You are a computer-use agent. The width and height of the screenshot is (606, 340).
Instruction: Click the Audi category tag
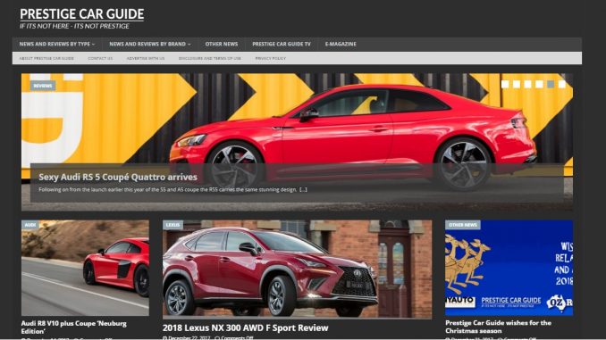[x=30, y=225]
